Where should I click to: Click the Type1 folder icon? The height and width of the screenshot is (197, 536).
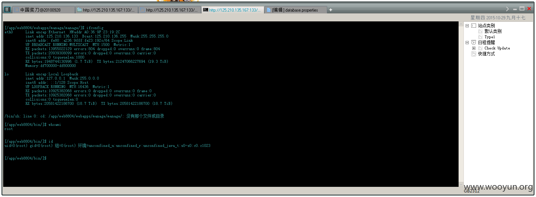(480, 37)
